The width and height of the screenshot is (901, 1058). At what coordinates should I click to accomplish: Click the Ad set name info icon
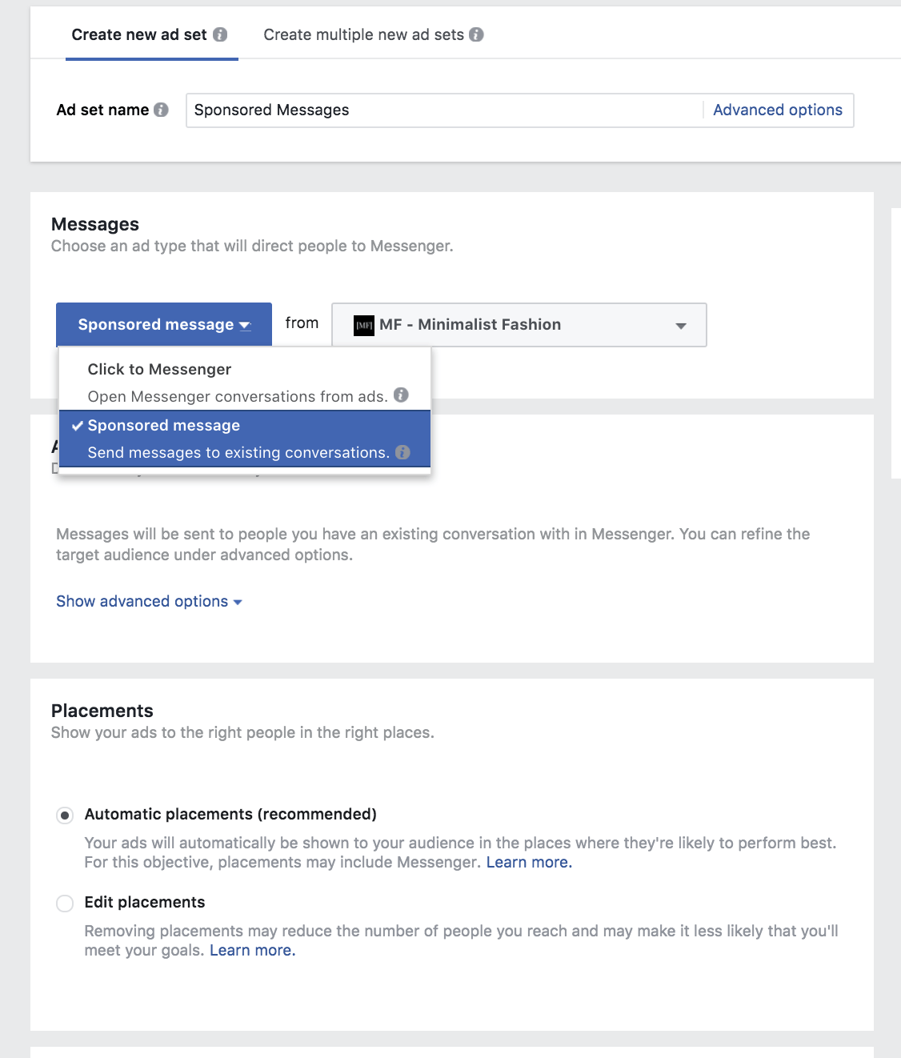(x=161, y=110)
